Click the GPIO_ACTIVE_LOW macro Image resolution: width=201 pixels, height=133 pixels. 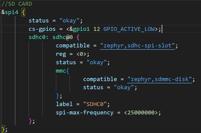(x=129, y=29)
